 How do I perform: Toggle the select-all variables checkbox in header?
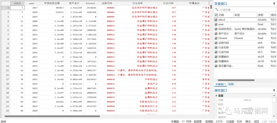[216, 15]
